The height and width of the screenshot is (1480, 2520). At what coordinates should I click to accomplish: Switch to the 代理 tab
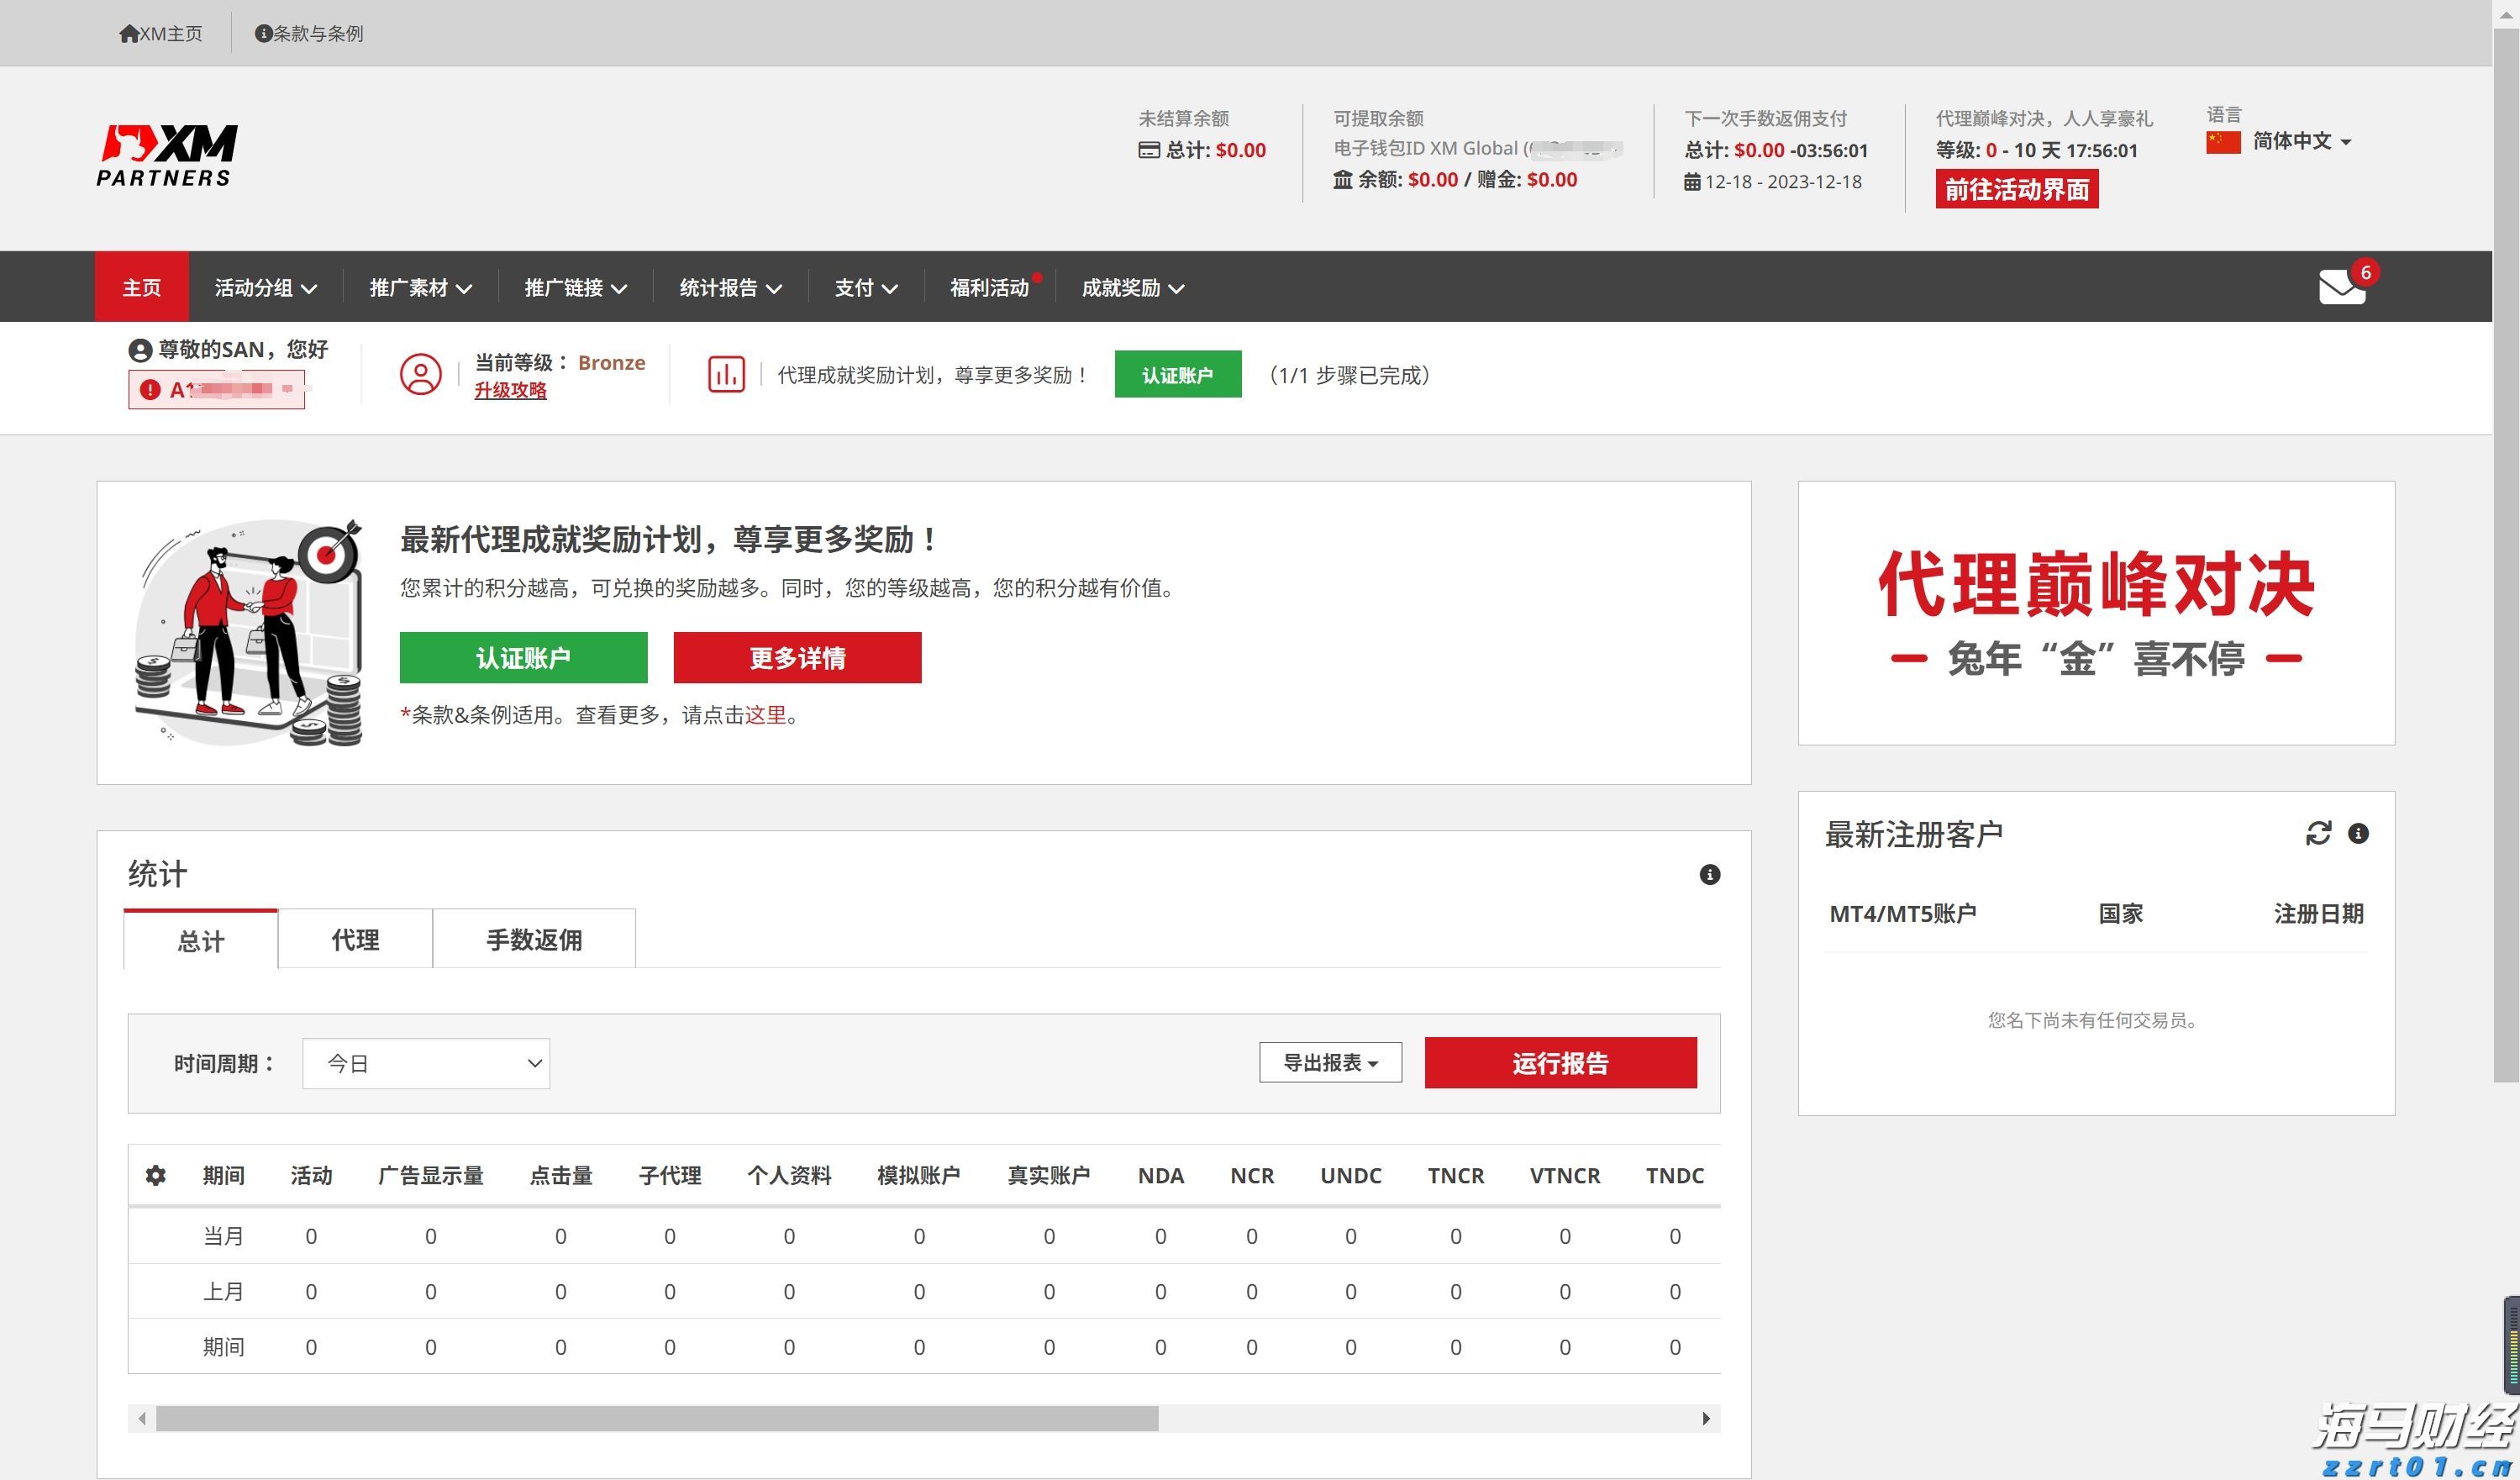(x=354, y=939)
